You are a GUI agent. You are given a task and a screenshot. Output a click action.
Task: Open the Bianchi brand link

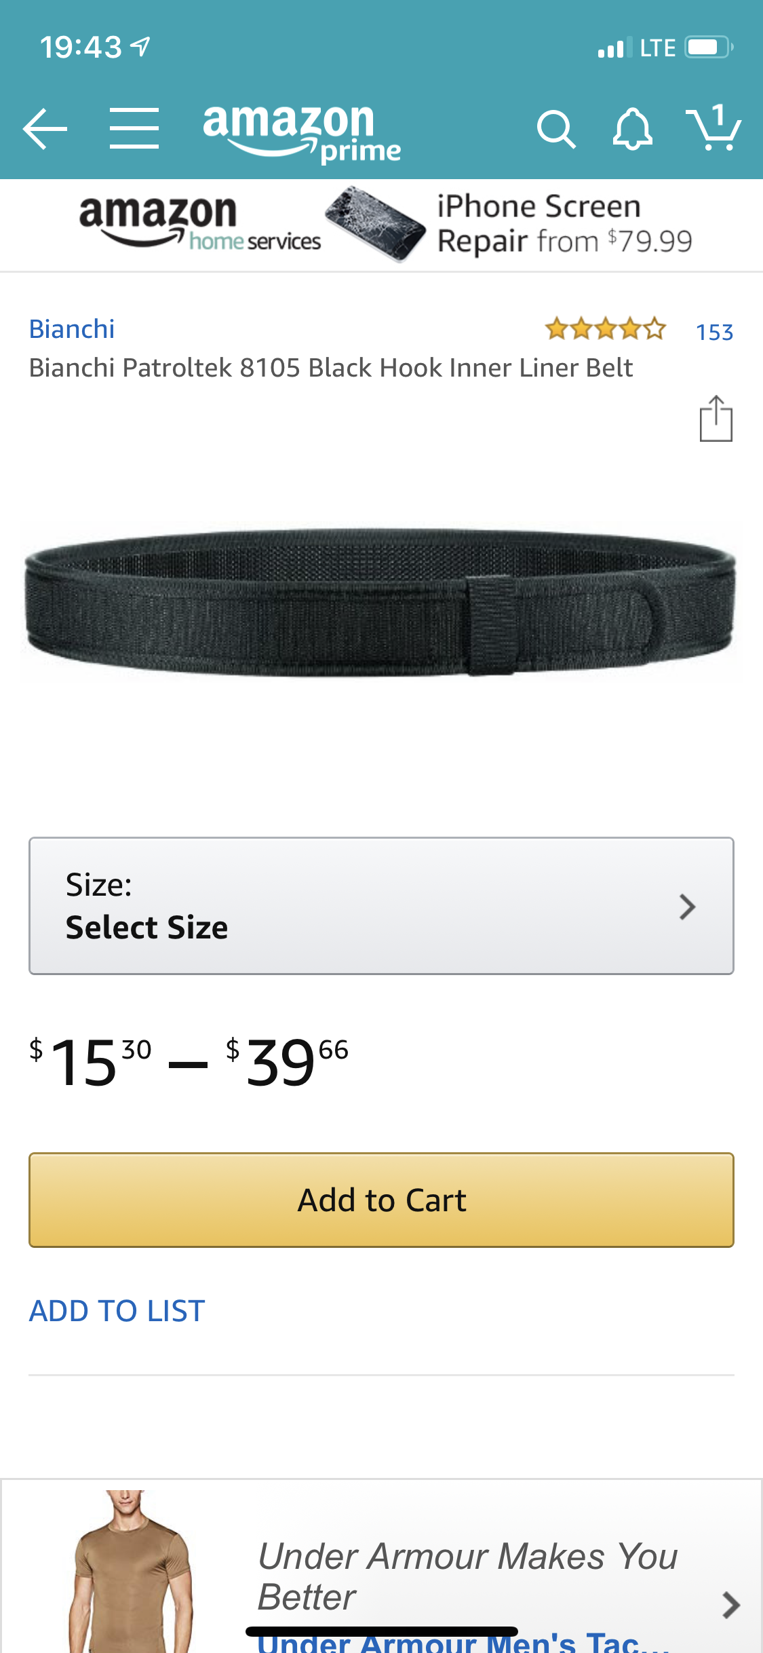coord(72,329)
